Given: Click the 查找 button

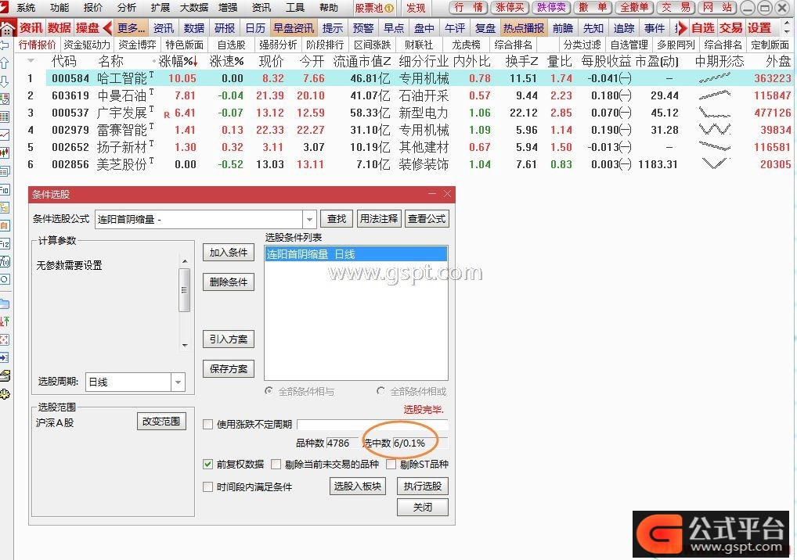Looking at the screenshot, I should (x=337, y=219).
